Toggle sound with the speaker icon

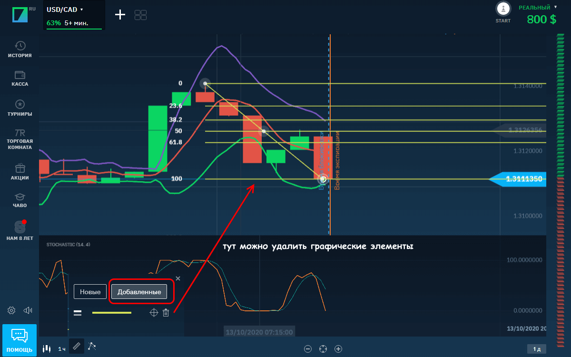(28, 311)
